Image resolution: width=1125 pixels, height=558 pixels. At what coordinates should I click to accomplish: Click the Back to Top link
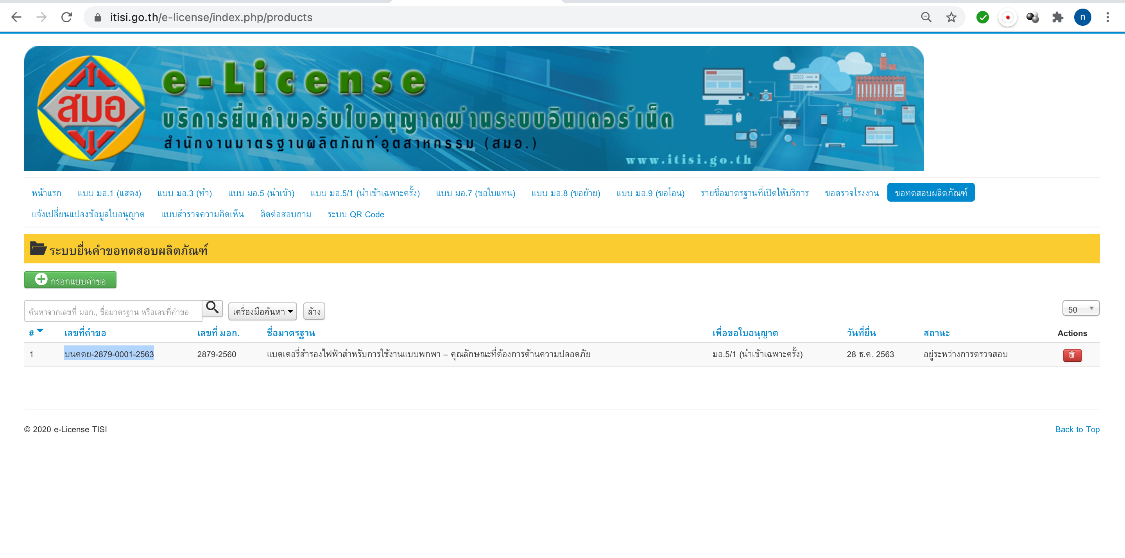[x=1077, y=429]
